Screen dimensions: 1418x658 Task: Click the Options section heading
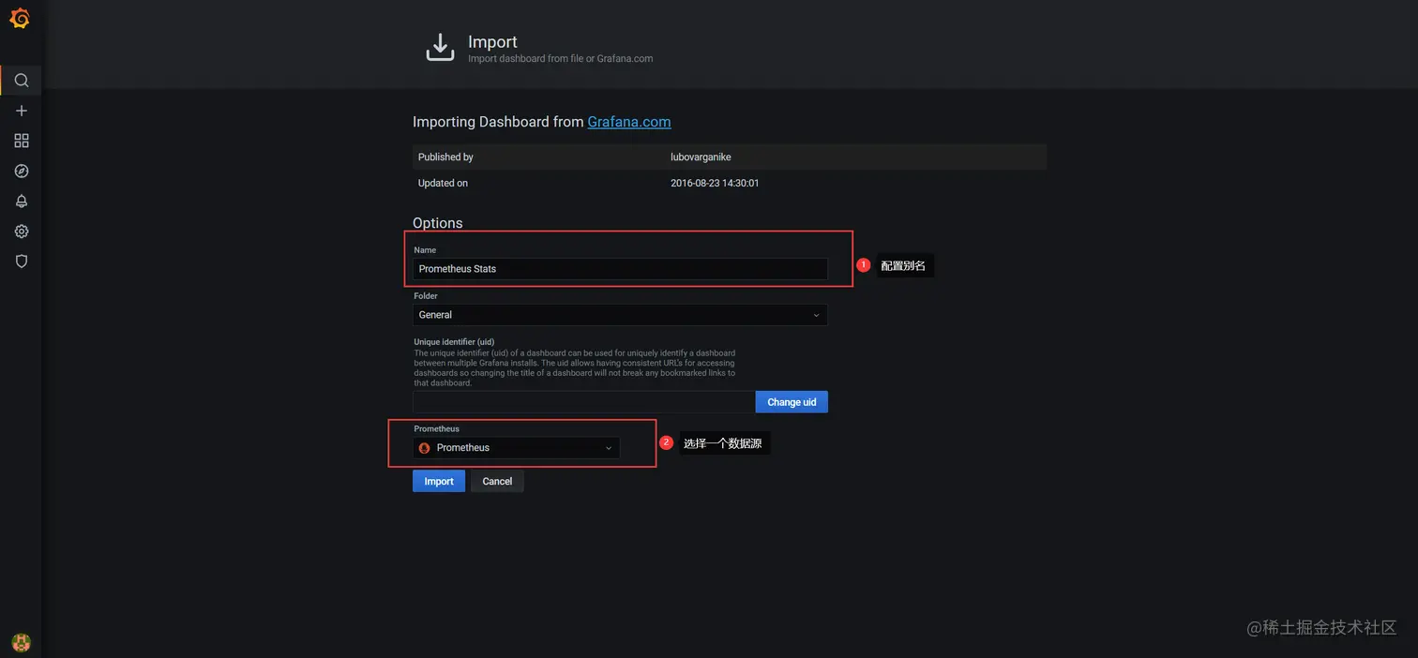[438, 223]
